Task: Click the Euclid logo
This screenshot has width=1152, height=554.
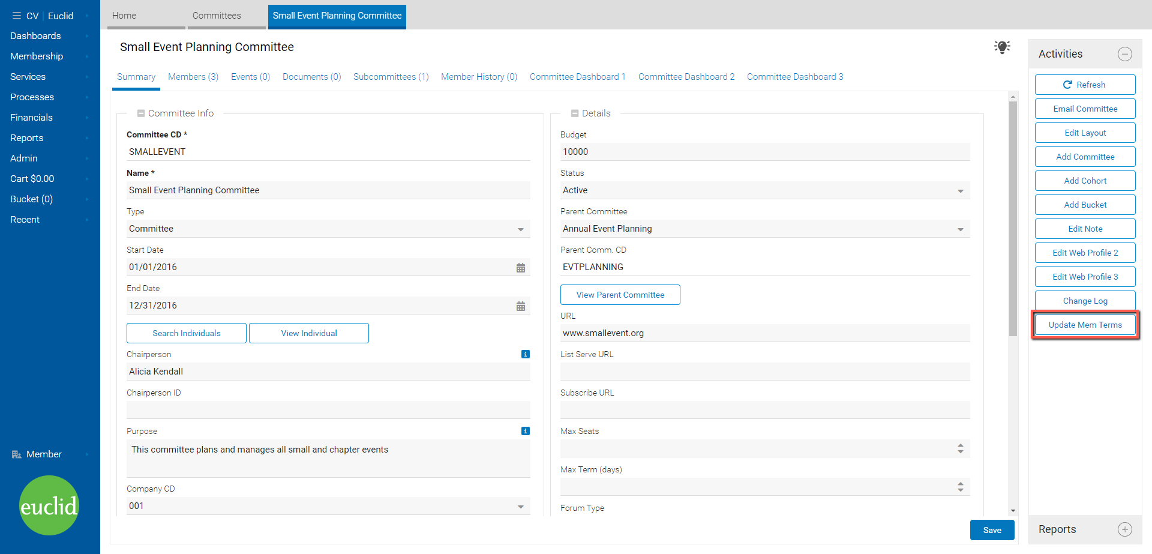Action: click(x=49, y=505)
